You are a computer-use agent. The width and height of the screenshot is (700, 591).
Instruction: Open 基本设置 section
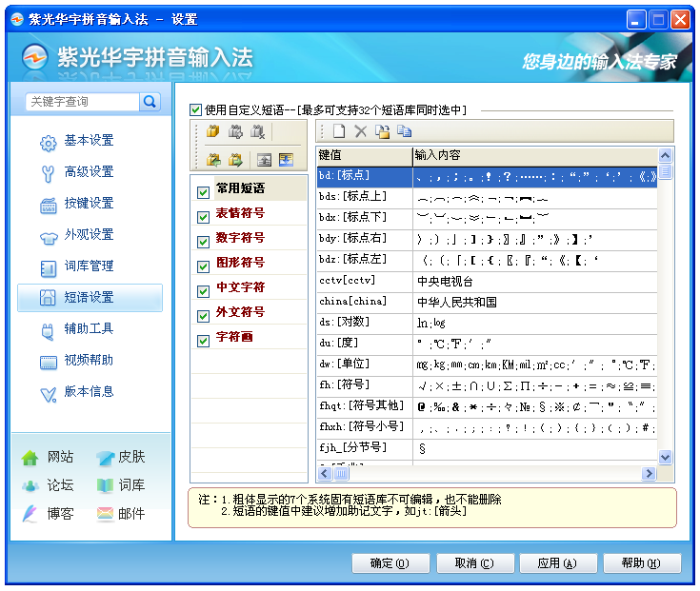point(89,141)
